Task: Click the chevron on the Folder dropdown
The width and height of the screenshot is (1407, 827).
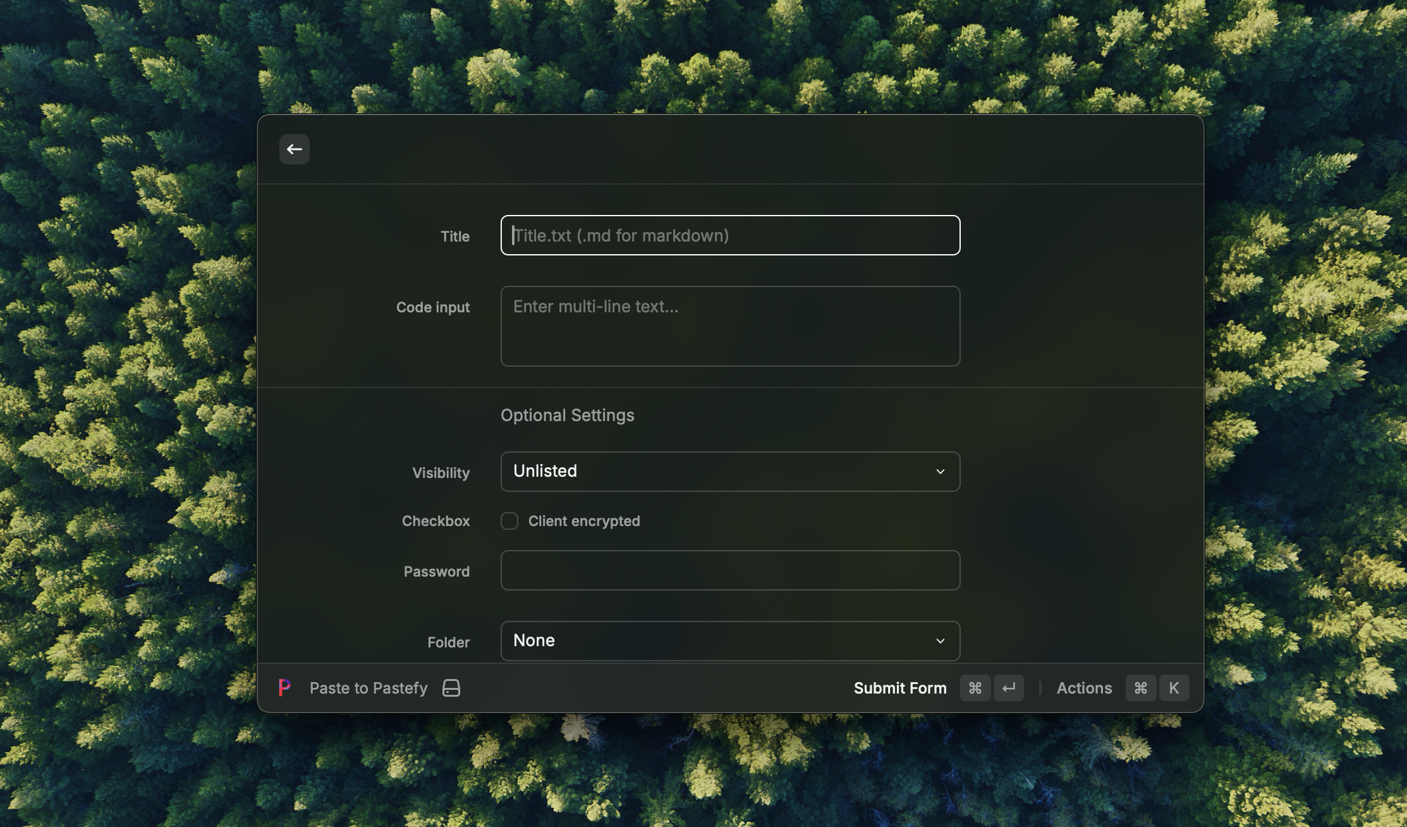Action: 941,641
